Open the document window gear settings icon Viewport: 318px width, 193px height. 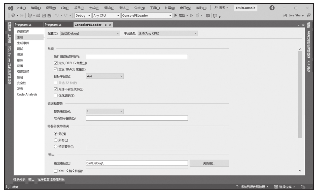(303, 25)
